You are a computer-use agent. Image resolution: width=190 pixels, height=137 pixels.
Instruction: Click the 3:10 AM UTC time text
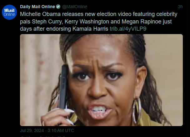pyautogui.click(x=61, y=130)
